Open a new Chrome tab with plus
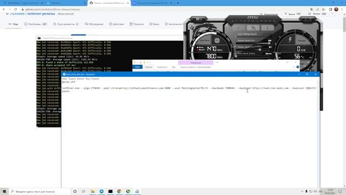 click(x=178, y=3)
